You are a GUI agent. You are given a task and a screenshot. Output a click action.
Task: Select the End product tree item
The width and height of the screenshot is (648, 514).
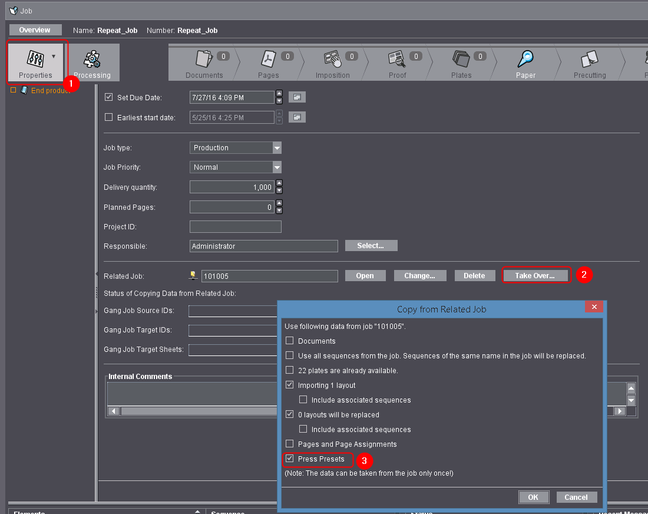[50, 91]
